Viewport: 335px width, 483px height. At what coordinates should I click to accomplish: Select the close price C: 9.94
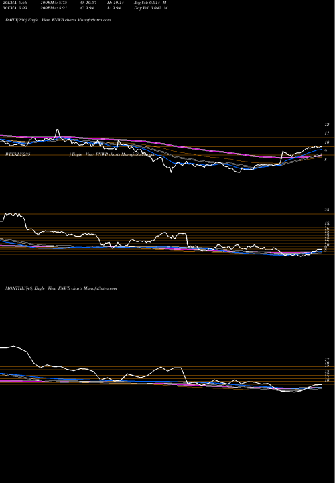(87, 8)
